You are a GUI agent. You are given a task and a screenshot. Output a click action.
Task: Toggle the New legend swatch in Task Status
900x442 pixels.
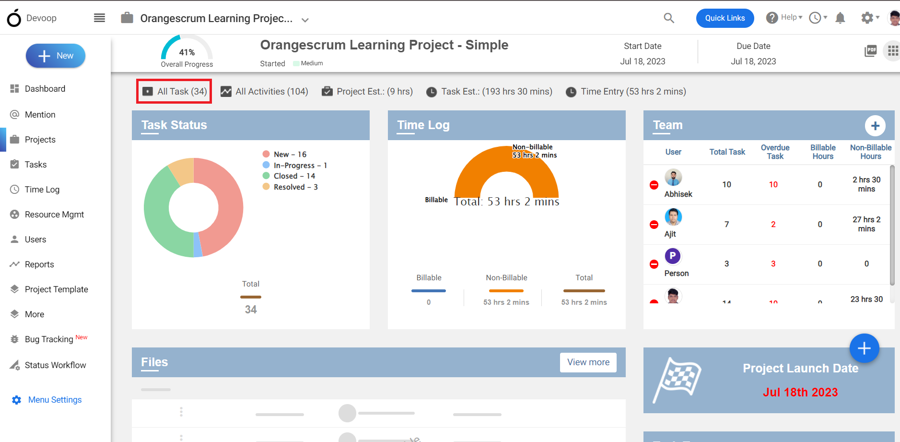266,154
